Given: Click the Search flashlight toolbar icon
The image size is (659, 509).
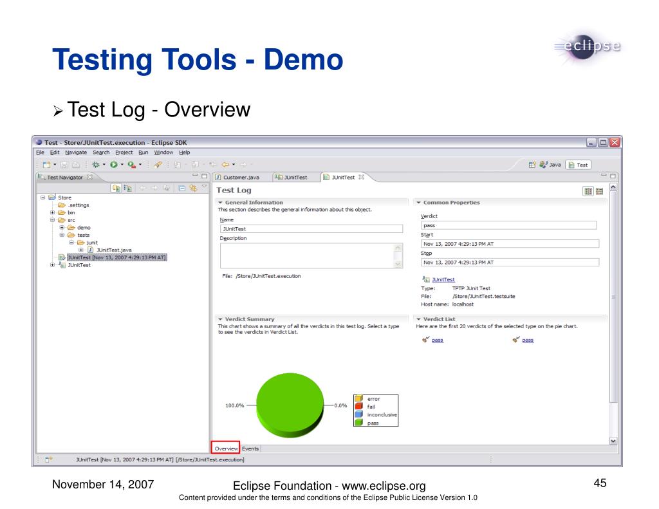Looking at the screenshot, I should (x=158, y=165).
